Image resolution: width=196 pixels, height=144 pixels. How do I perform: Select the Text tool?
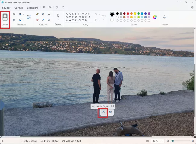(x=49, y=14)
